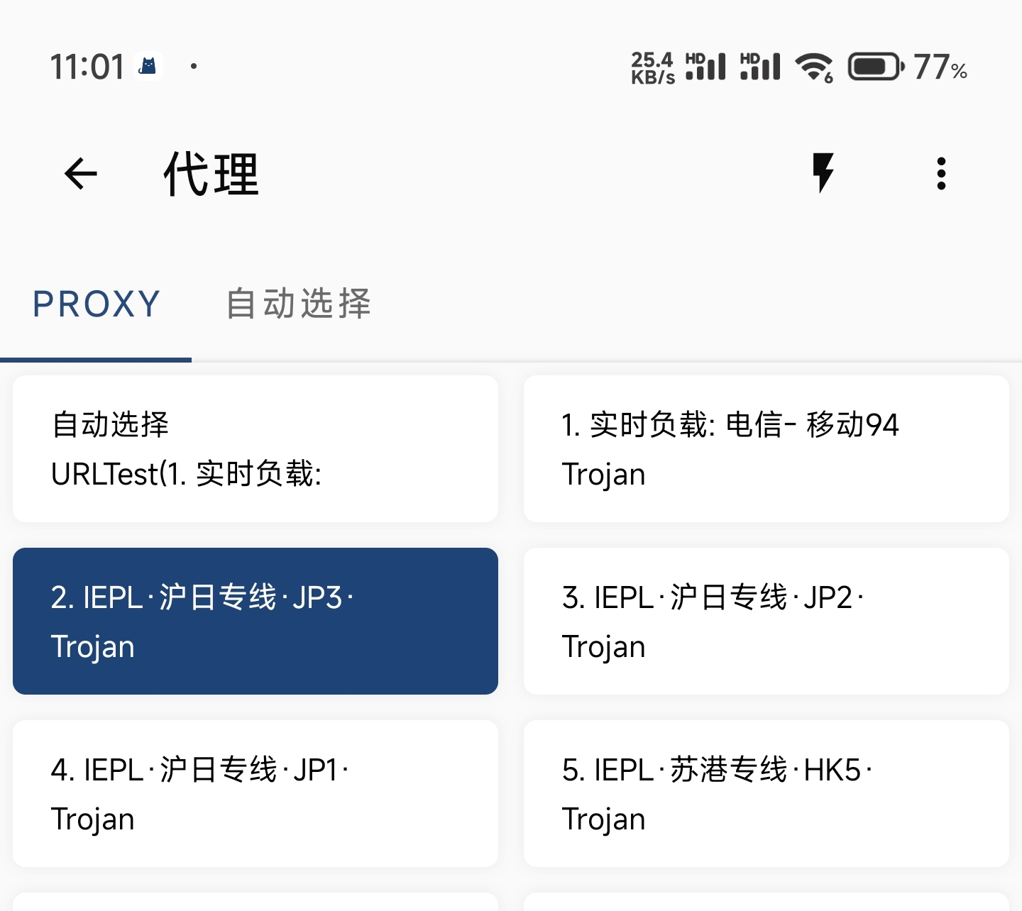Tap the battery indicator icon
1022x911 pixels.
pyautogui.click(x=876, y=67)
